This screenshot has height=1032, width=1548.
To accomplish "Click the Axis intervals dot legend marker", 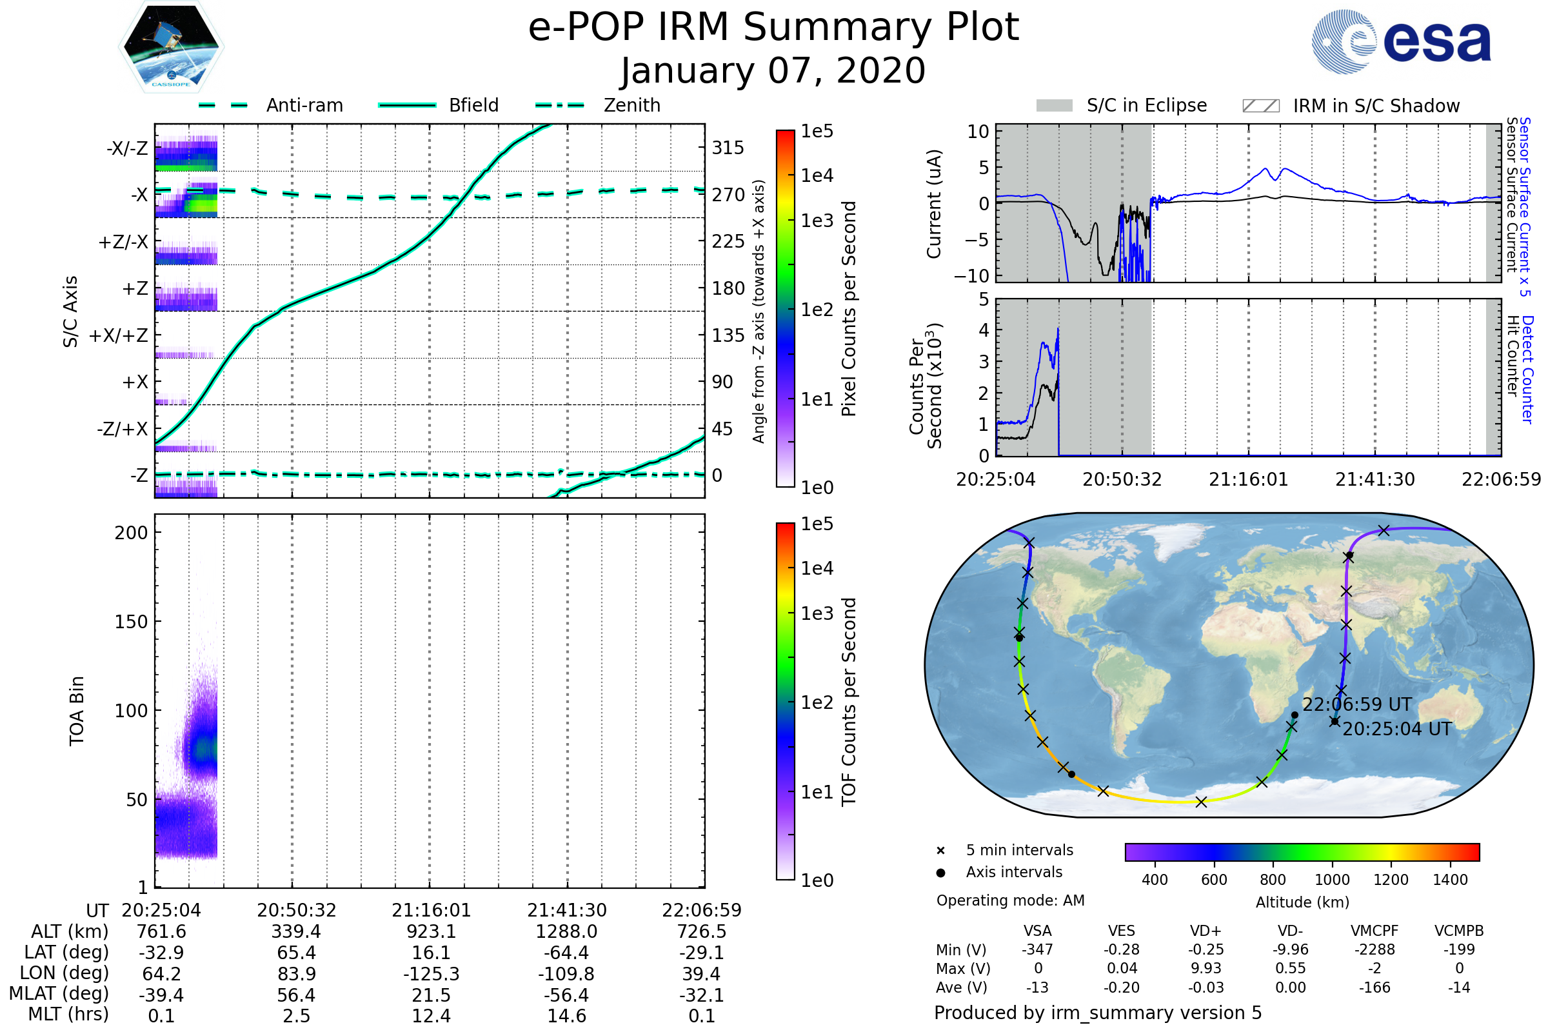I will tap(940, 873).
